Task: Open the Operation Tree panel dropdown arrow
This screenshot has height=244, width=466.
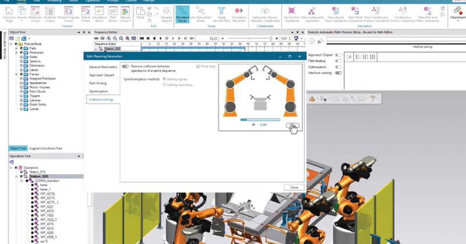Action: pos(79,156)
